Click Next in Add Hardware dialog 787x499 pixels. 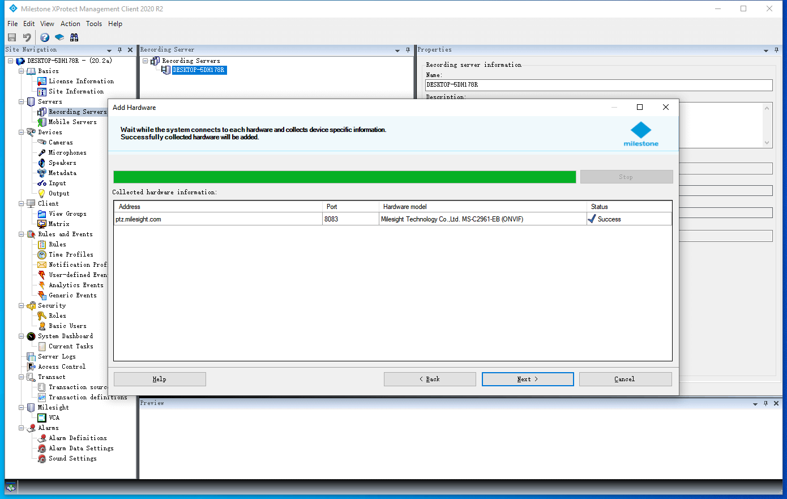pyautogui.click(x=528, y=379)
